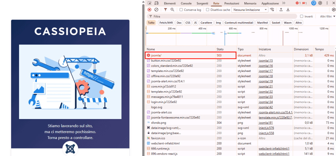The image size is (336, 156).
Task: Click the network timeline overview near 600 ms
Action: (x=233, y=36)
